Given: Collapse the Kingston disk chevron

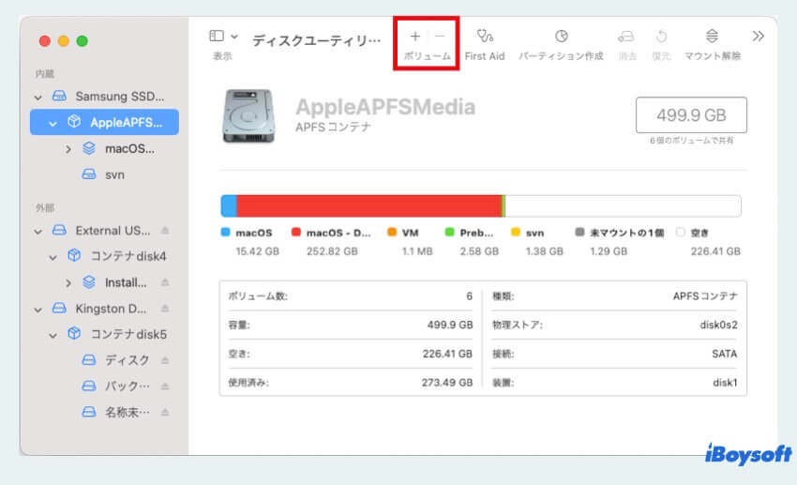Looking at the screenshot, I should 38,309.
